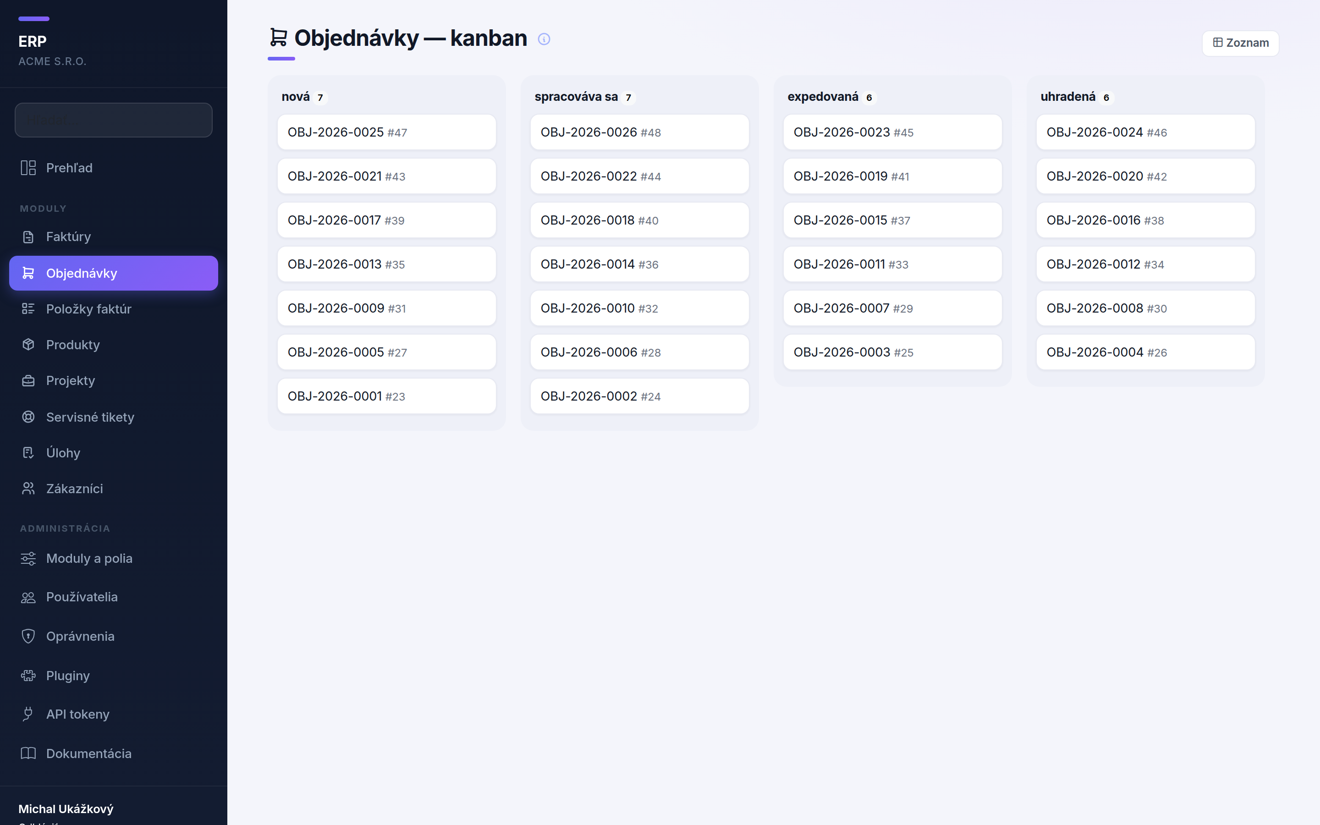The image size is (1320, 825).
Task: Click the Zákazníci people icon
Action: [x=28, y=488]
